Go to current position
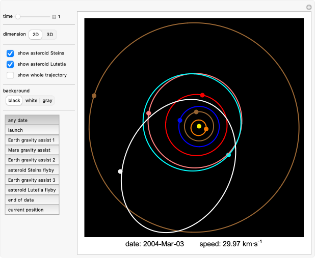Viewport: 315px width, 258px height. (x=32, y=210)
